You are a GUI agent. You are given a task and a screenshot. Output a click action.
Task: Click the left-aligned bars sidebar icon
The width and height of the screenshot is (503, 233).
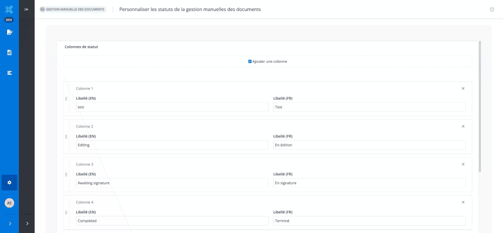pos(9,73)
